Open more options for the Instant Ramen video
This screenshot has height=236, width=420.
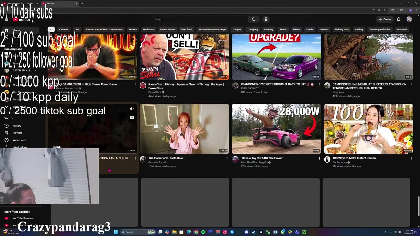point(411,159)
